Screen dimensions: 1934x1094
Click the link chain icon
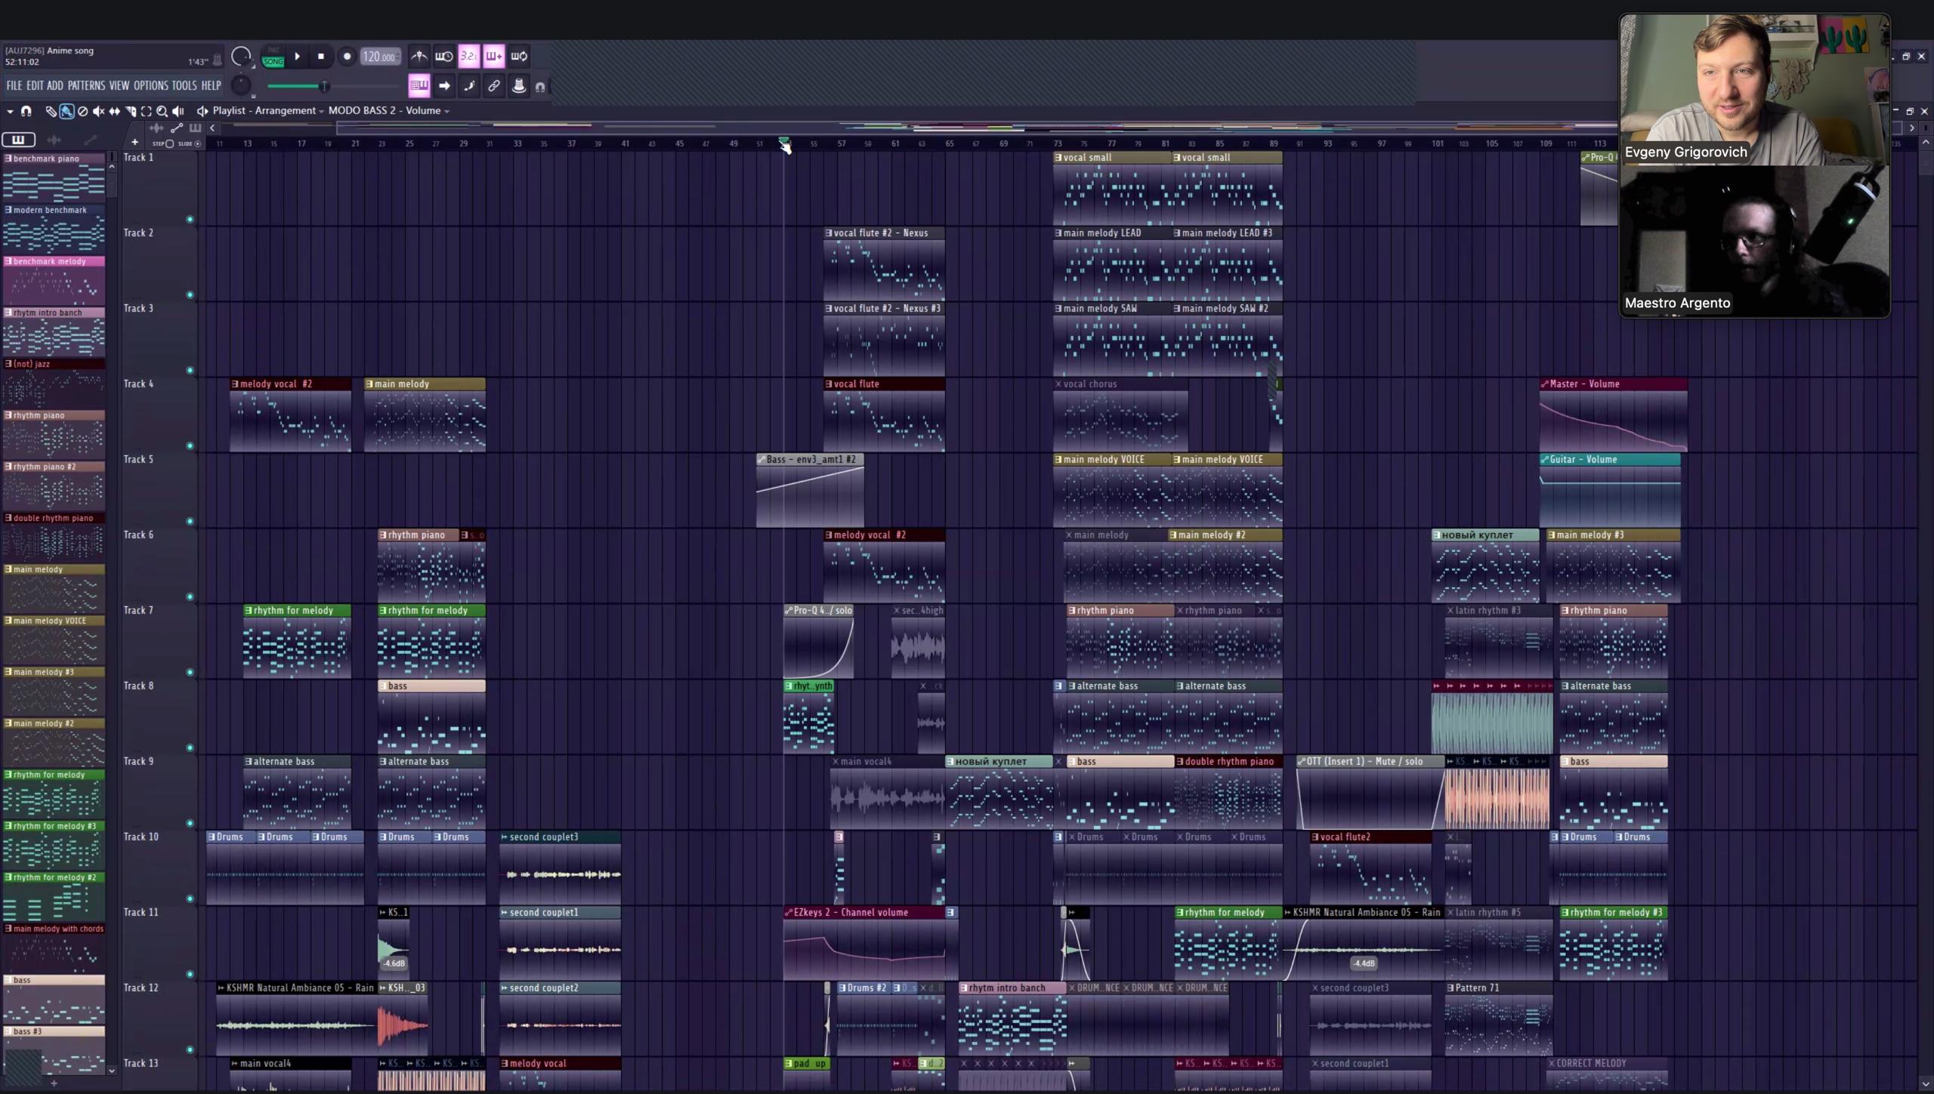[493, 86]
